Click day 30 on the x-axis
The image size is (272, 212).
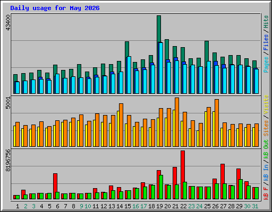247,206
